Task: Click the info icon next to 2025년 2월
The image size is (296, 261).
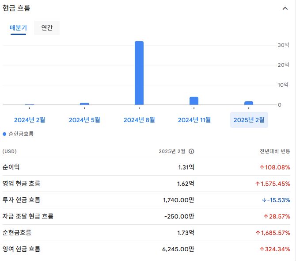Action: (x=191, y=151)
